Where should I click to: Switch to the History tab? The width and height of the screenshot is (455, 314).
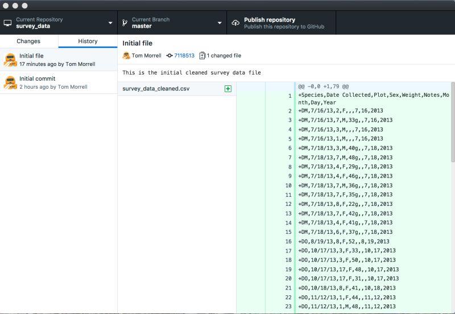pos(88,41)
